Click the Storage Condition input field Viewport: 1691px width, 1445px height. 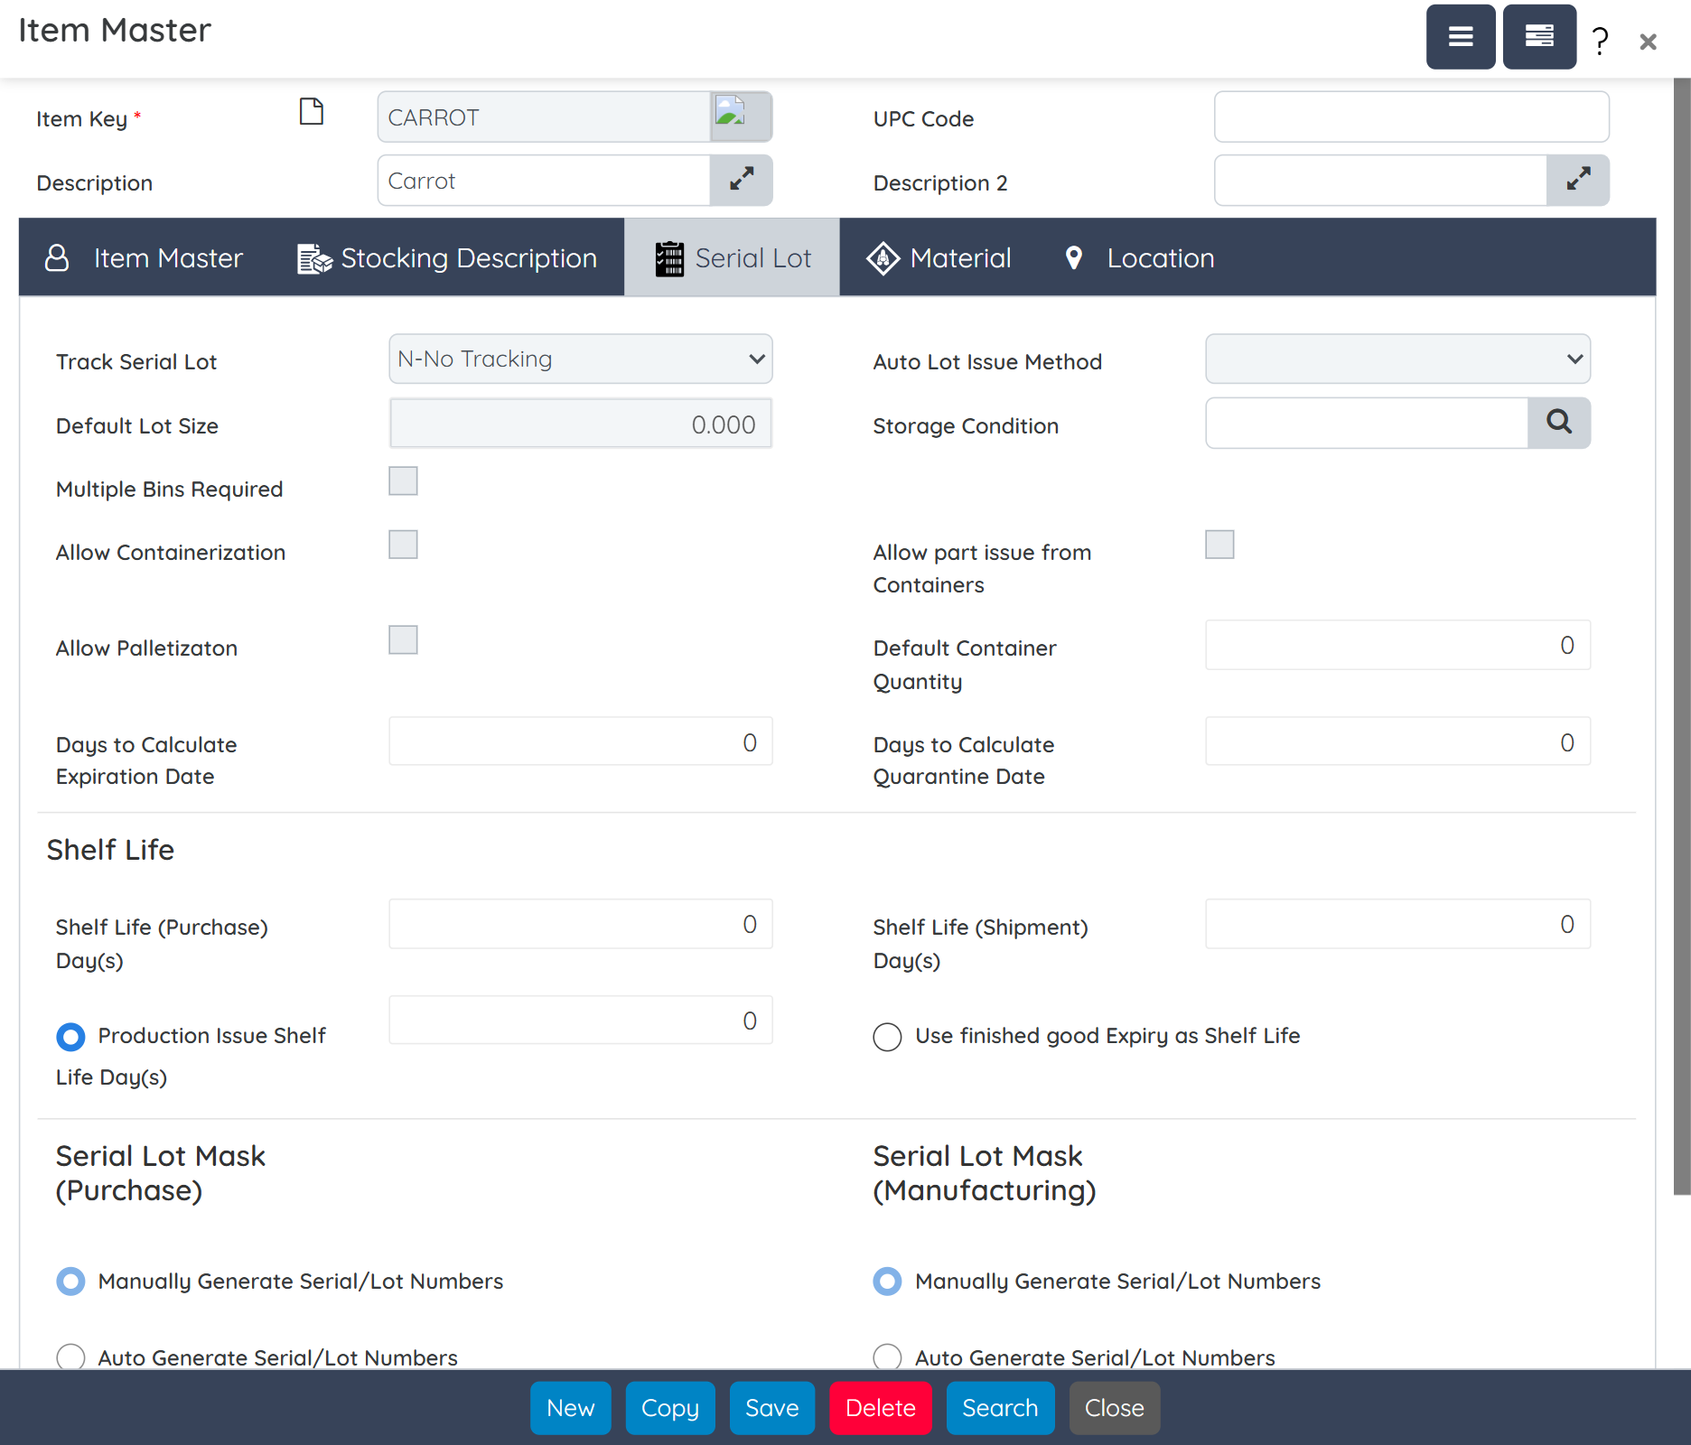1367,423
